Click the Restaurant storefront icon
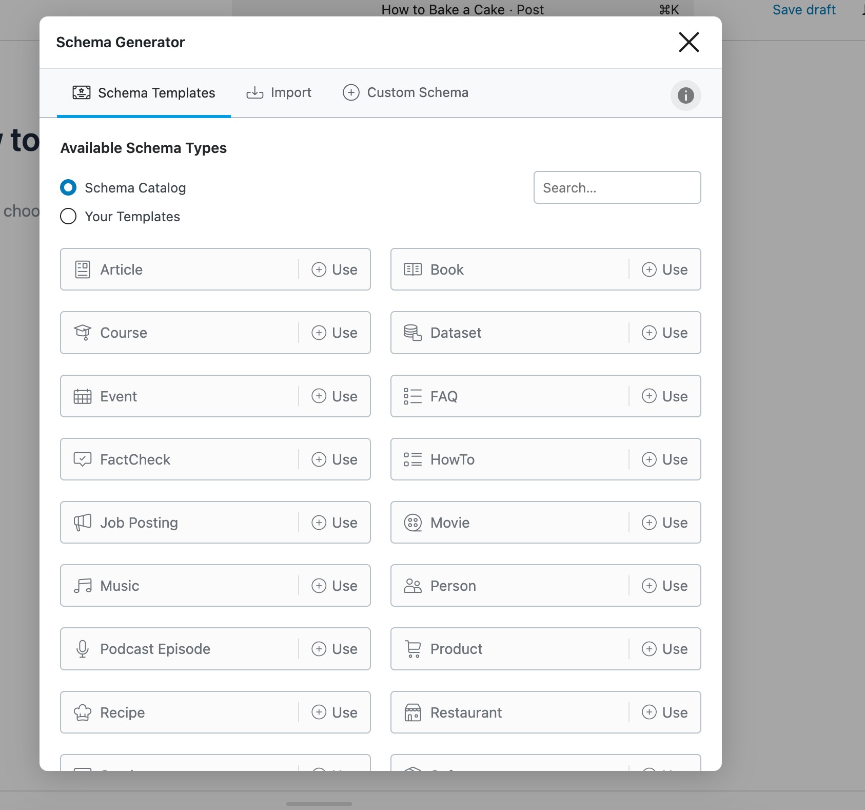 pyautogui.click(x=413, y=712)
